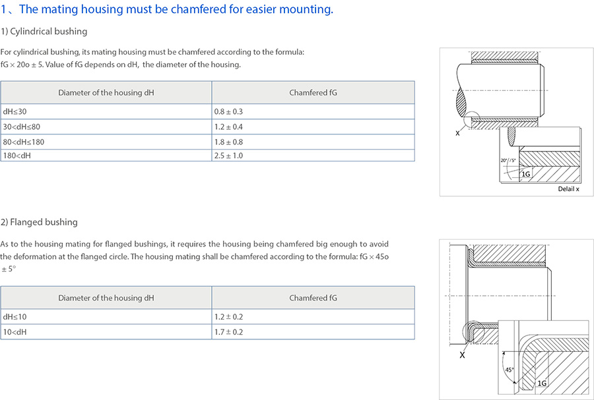
Task: Select the '1.7 ± 0.2' chamfer value
Action: [228, 332]
